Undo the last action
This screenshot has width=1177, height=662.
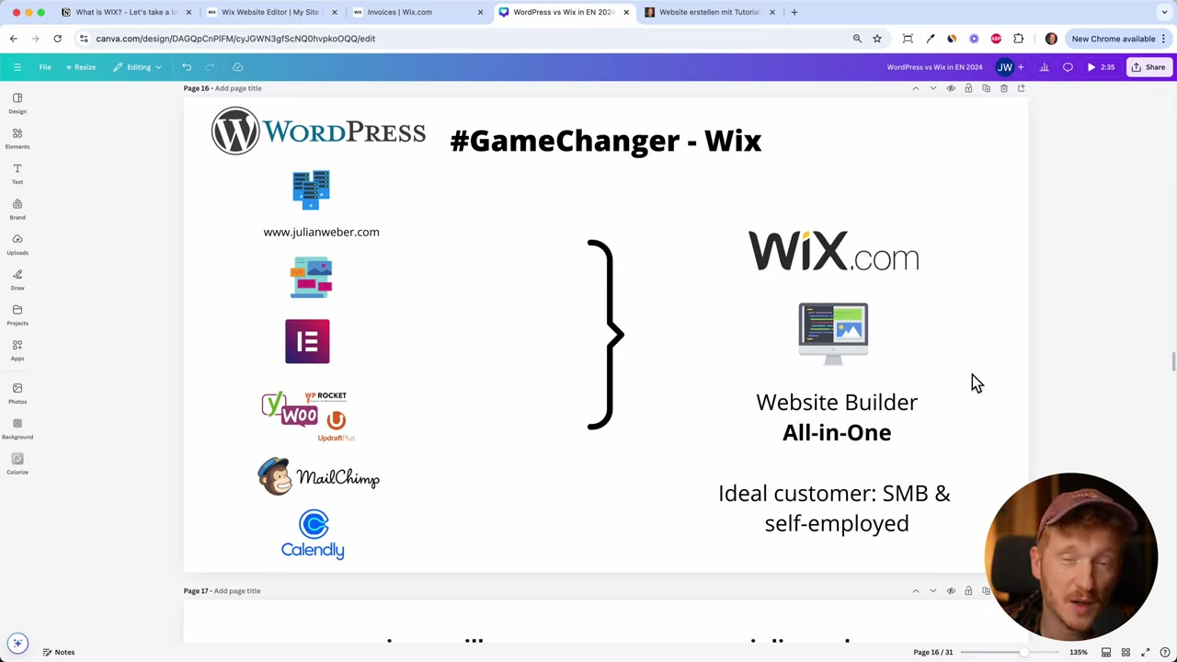click(187, 67)
